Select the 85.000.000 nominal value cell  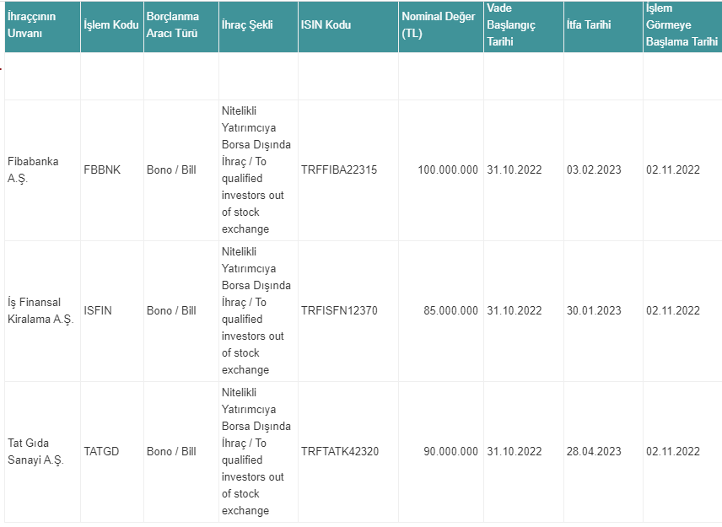pos(441,310)
